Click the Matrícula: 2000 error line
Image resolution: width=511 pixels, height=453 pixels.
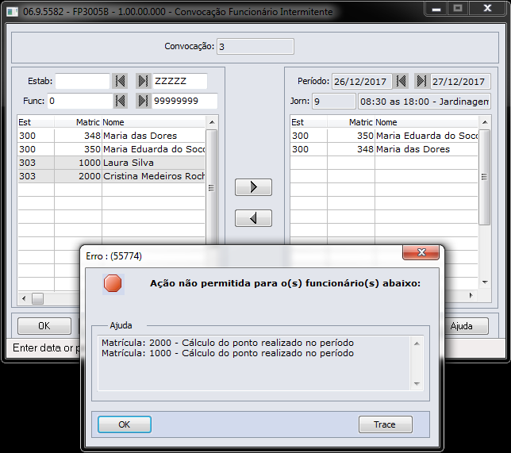pyautogui.click(x=228, y=343)
